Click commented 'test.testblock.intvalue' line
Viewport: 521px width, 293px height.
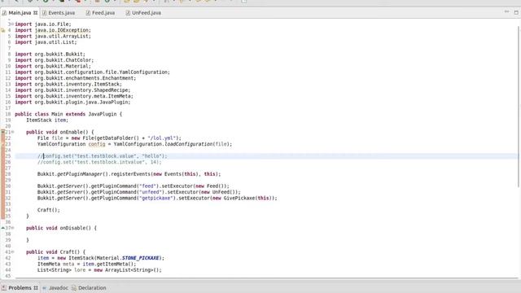pyautogui.click(x=99, y=162)
